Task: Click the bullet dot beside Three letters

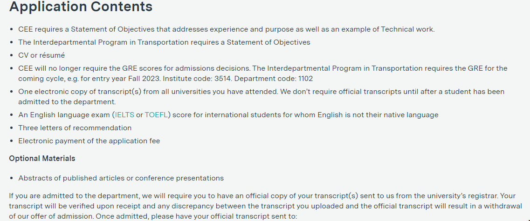Action: 12,128
